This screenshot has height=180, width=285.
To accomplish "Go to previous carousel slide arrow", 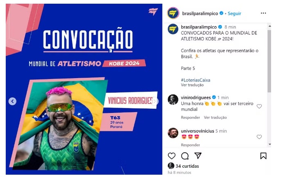I will [x=12, y=101].
